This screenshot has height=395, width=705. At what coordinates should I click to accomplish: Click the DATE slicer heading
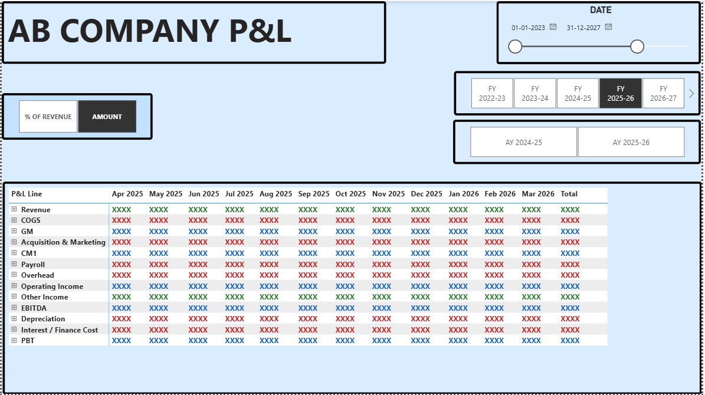pos(600,10)
